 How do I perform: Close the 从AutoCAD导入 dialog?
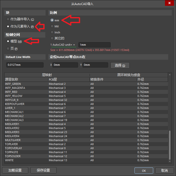pyautogui.click(x=169, y=3)
